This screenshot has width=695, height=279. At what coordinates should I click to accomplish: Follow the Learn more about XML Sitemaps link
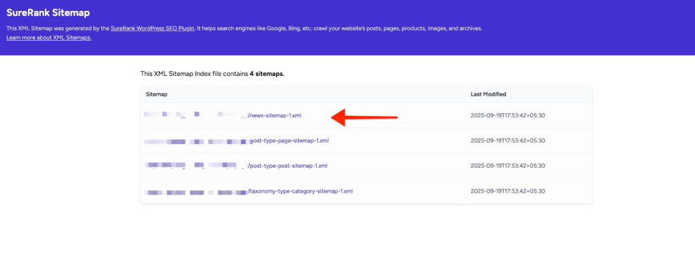point(49,37)
